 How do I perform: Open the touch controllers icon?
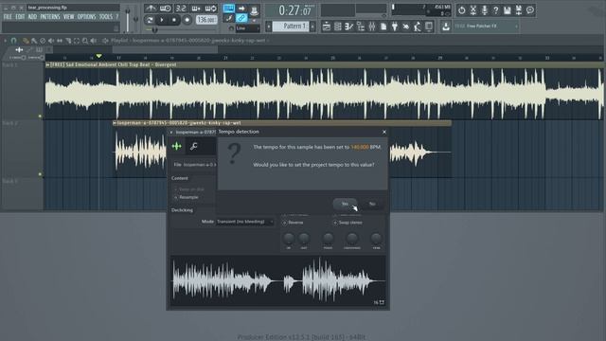click(418, 27)
